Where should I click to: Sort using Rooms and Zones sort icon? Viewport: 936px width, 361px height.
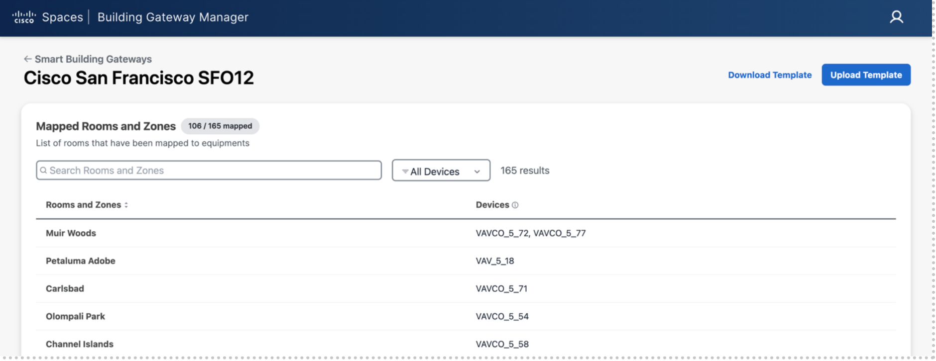tap(126, 205)
